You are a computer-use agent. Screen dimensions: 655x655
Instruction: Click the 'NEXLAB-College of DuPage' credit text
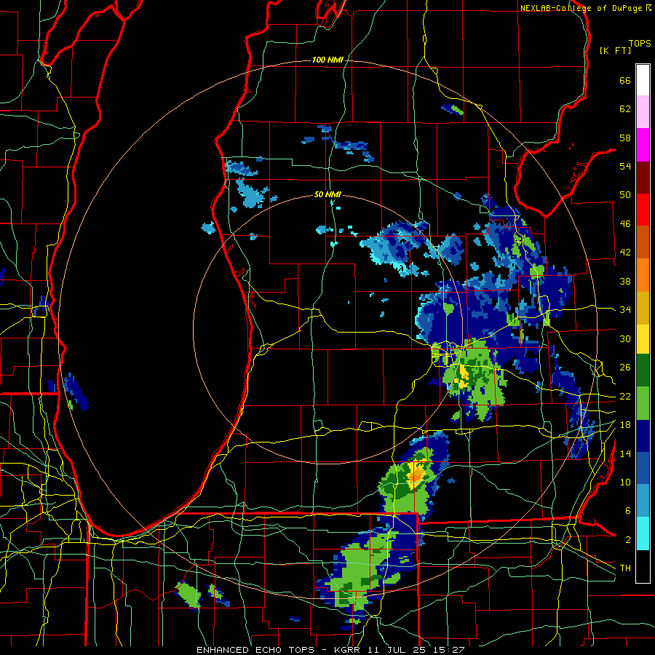[x=582, y=8]
